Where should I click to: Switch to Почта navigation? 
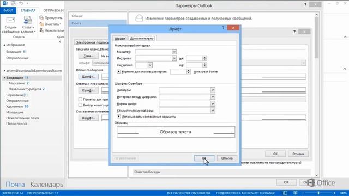(15, 184)
